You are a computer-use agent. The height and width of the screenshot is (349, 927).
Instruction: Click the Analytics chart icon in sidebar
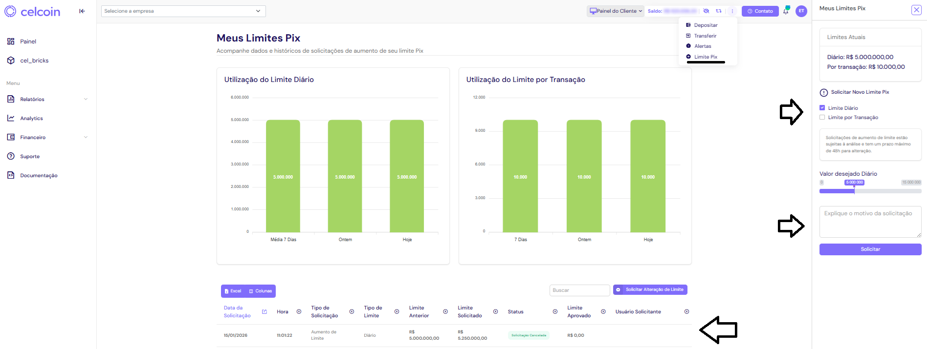click(x=11, y=118)
